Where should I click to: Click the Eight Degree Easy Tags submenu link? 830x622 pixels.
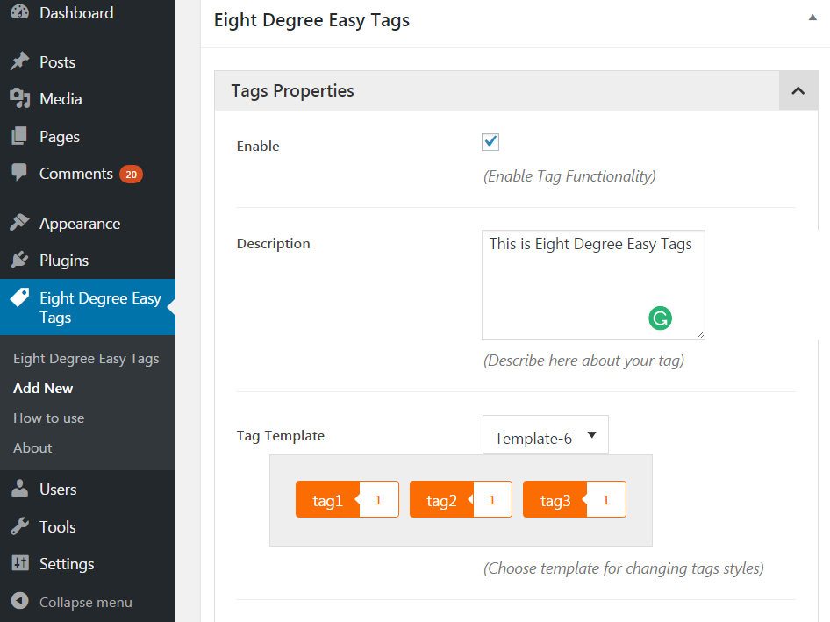pyautogui.click(x=86, y=359)
